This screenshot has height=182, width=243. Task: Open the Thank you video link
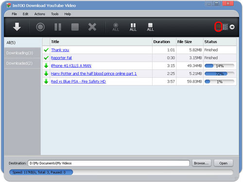tap(60, 50)
